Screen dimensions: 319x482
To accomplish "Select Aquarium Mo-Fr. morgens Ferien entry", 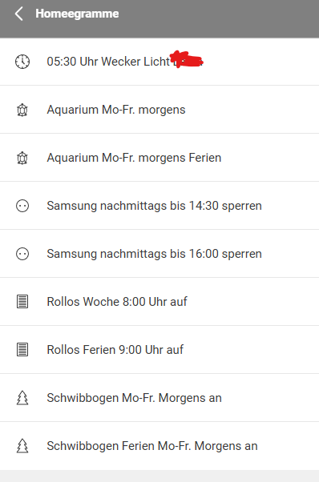I will tap(159, 158).
